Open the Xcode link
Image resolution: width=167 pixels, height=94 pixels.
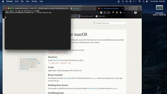79,70
